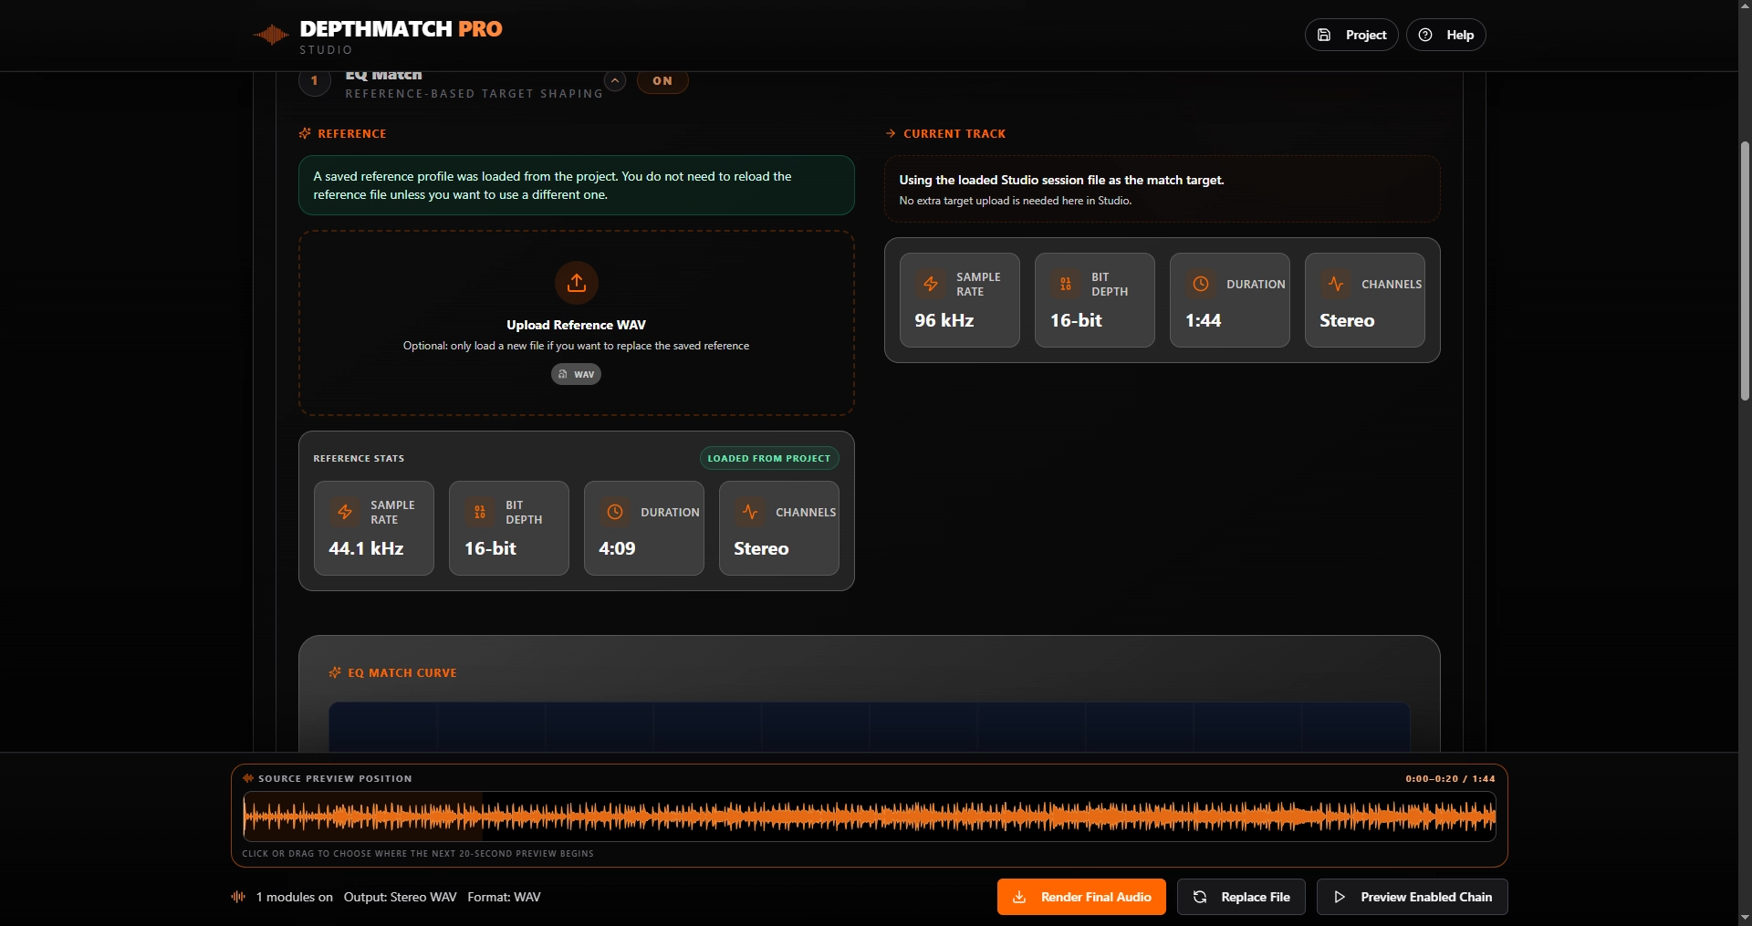Collapse the EQ Match section with the chevron
Image resolution: width=1752 pixels, height=926 pixels.
click(x=616, y=81)
